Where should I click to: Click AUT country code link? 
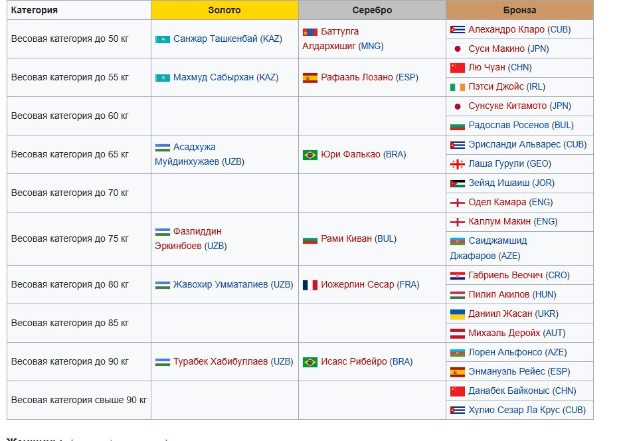tap(554, 333)
